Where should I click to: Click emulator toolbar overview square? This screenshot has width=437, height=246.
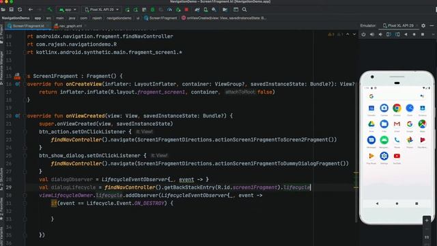pos(423,34)
